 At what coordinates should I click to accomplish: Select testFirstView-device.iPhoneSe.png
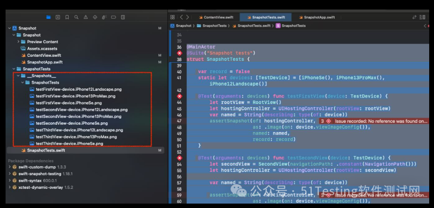coord(66,103)
